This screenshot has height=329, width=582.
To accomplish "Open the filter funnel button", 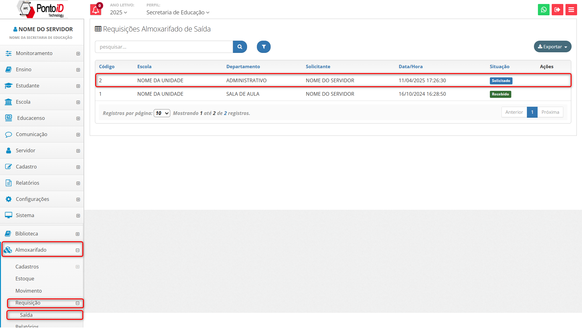I will click(x=264, y=47).
